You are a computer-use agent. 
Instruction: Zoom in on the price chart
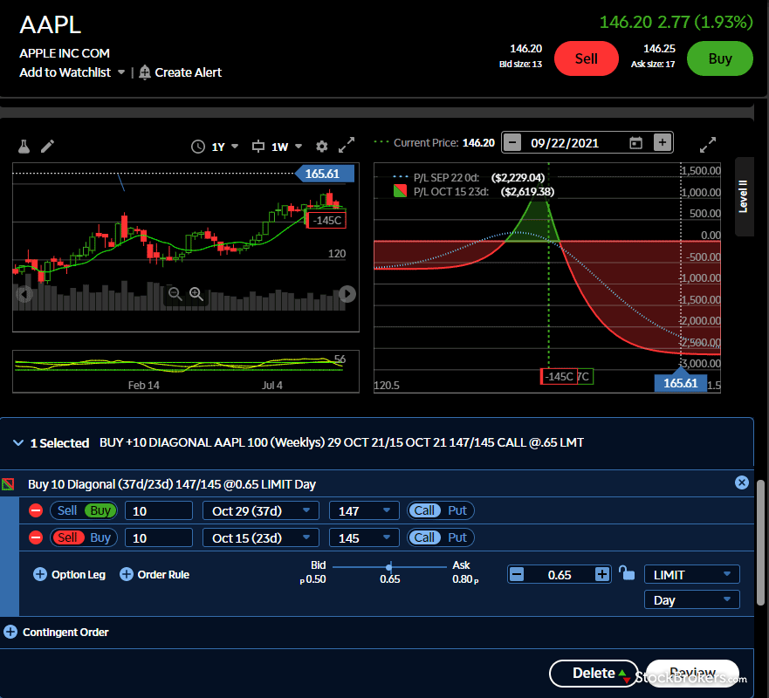click(x=196, y=295)
